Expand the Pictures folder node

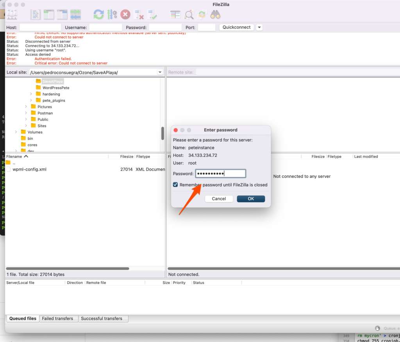(x=26, y=107)
